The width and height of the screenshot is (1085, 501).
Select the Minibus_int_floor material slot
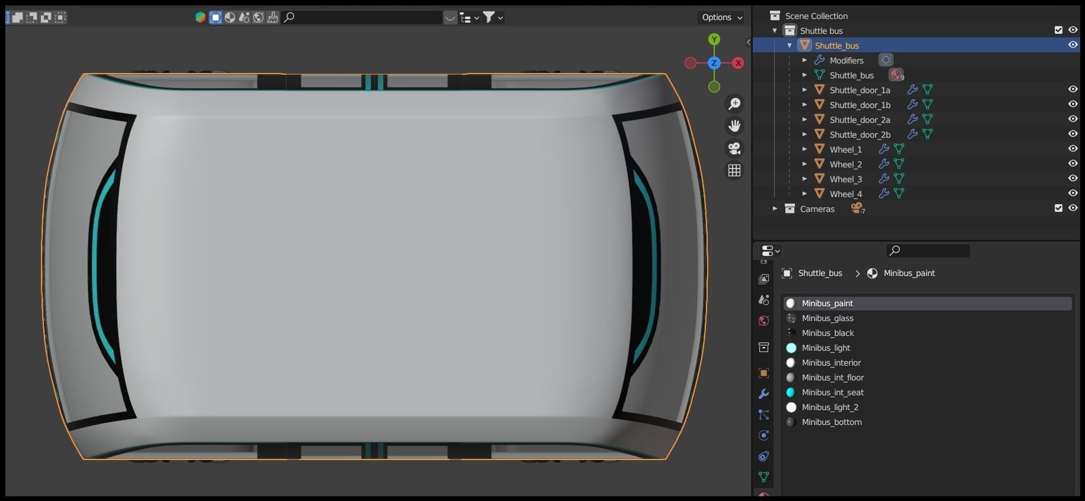pos(927,378)
